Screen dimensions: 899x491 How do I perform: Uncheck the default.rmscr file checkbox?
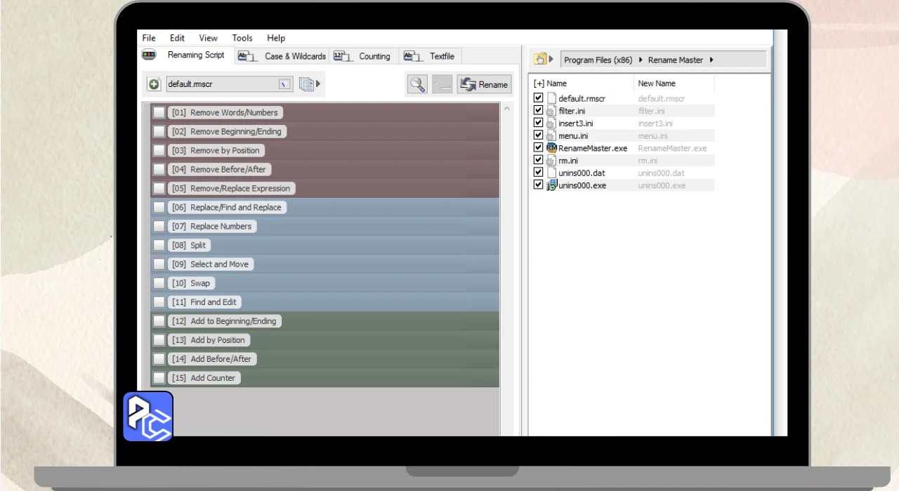538,98
